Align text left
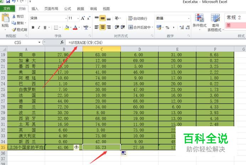 (x=97, y=27)
